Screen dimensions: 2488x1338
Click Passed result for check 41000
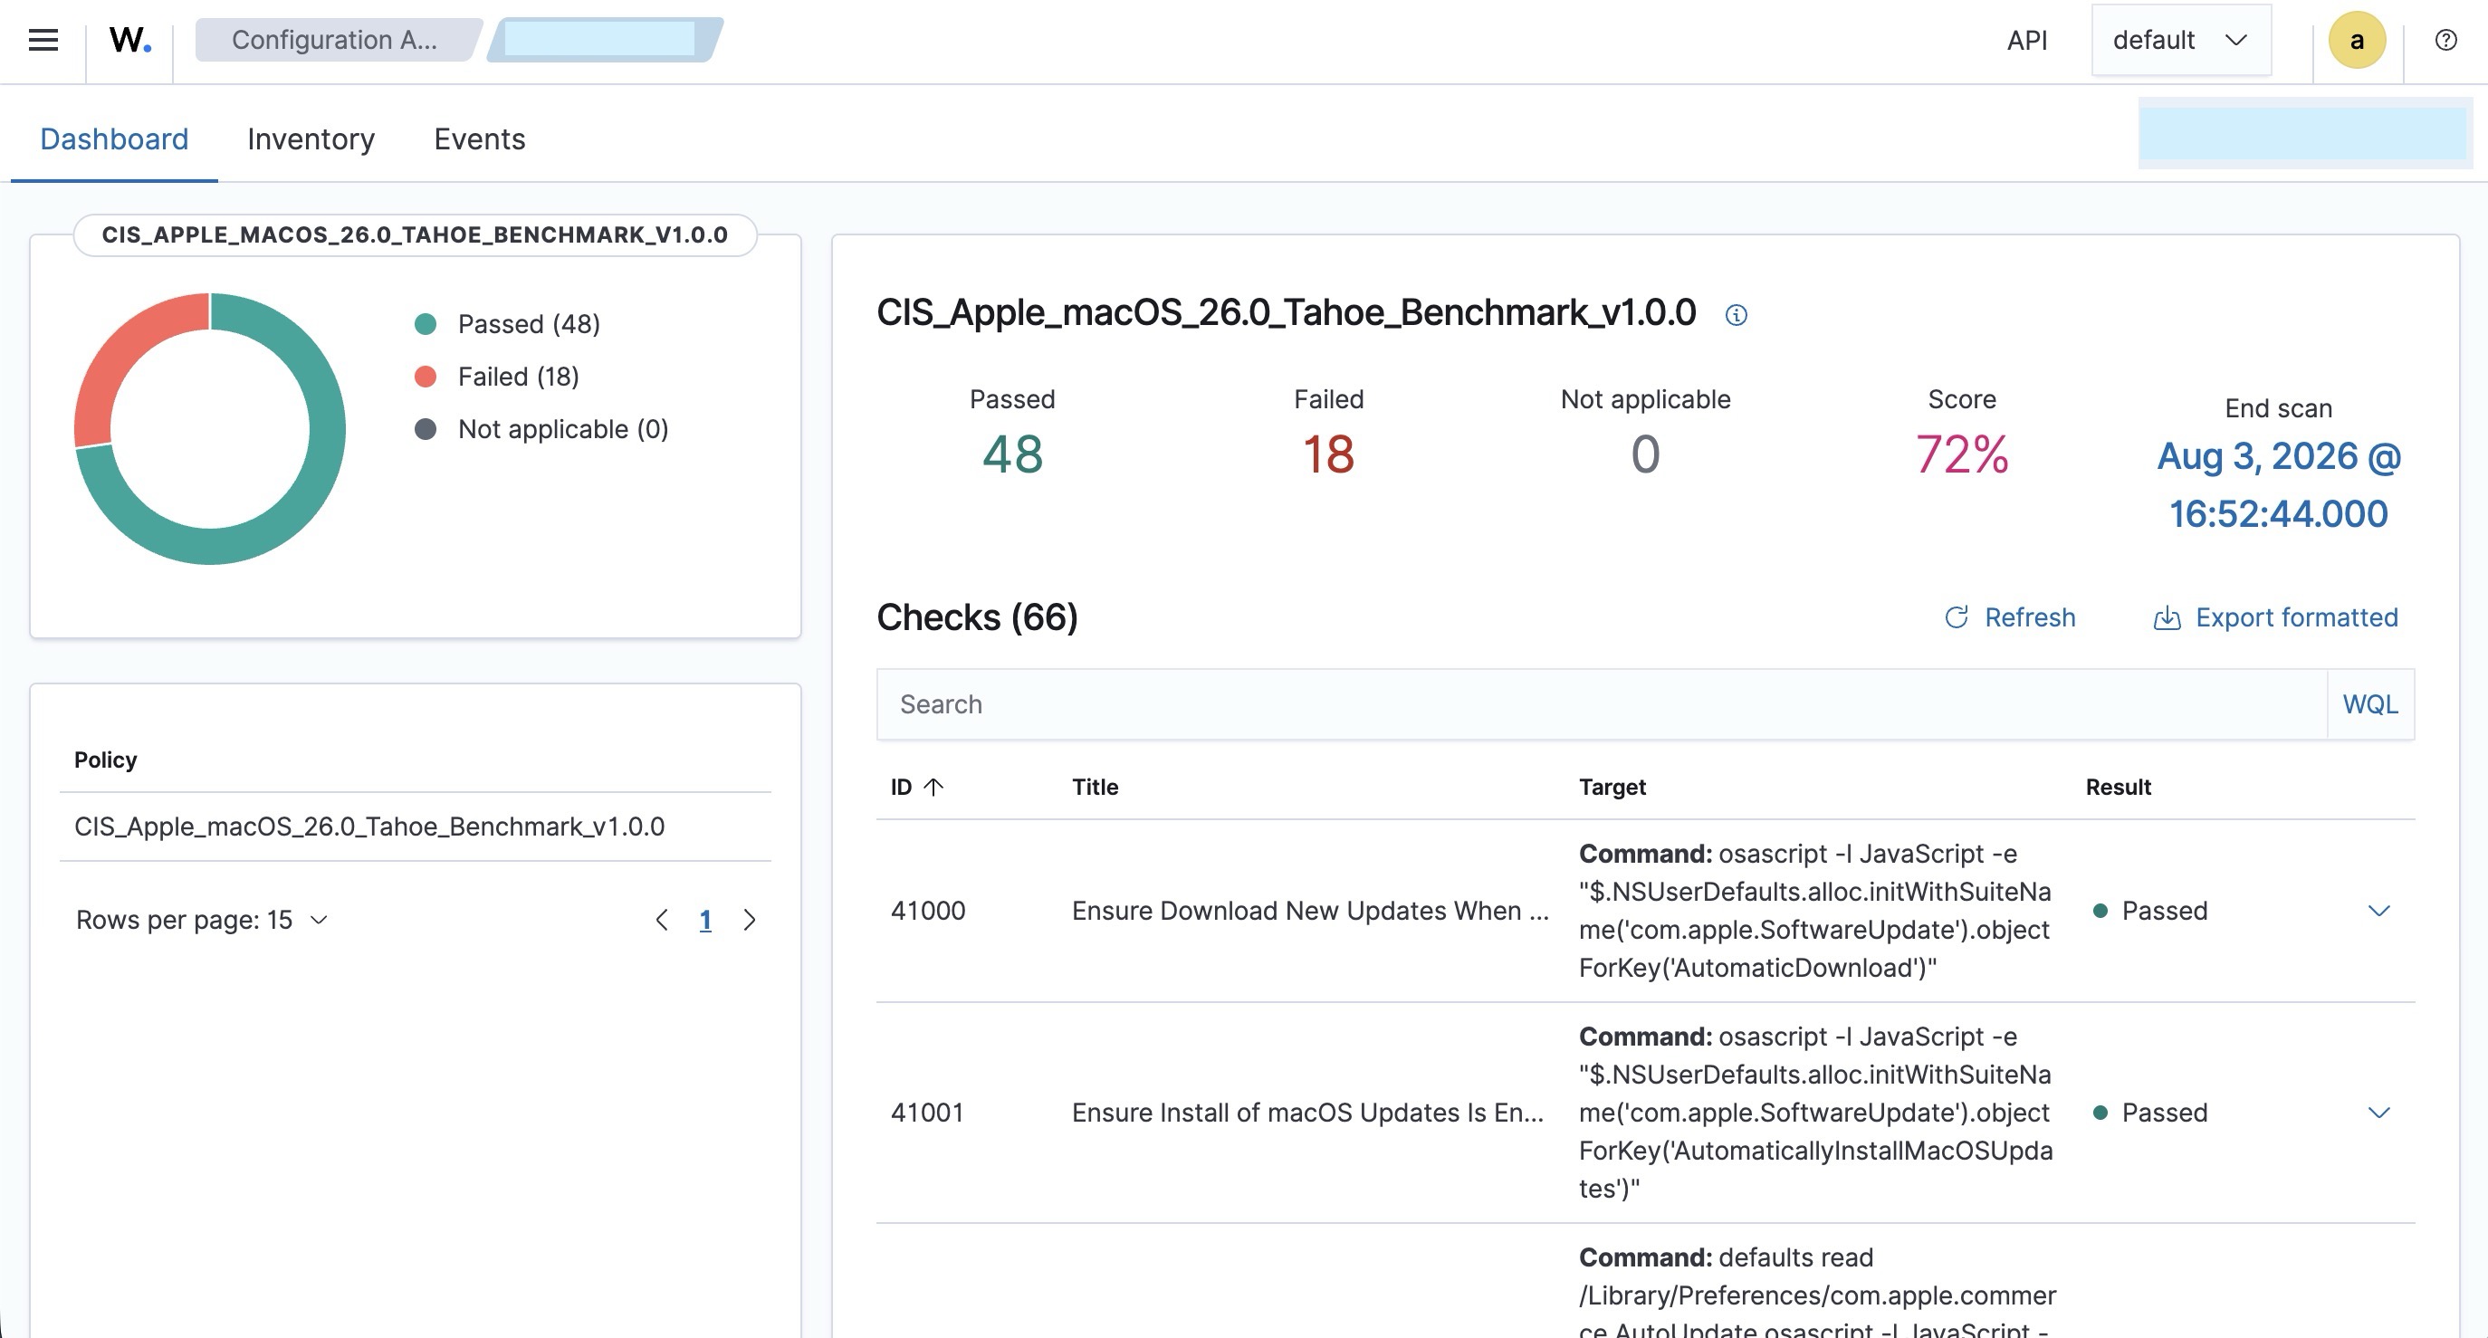pyautogui.click(x=2150, y=910)
